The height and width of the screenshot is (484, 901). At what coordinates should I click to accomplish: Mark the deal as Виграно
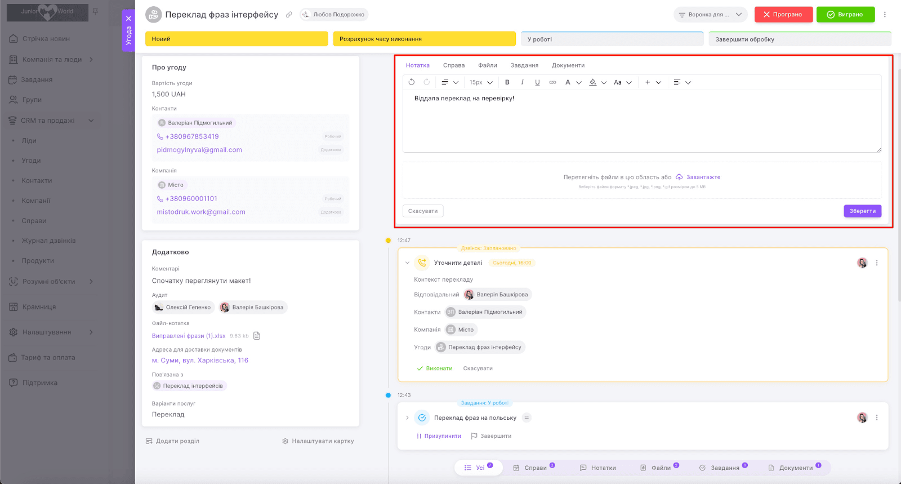coord(845,15)
